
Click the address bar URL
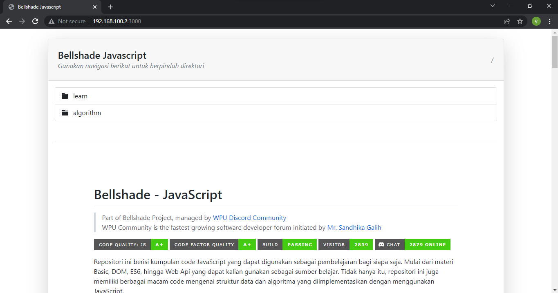pos(117,21)
